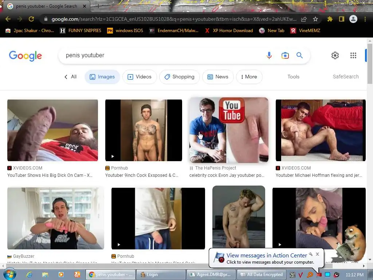Switch to the All results tab
The height and width of the screenshot is (280, 373).
[71, 77]
